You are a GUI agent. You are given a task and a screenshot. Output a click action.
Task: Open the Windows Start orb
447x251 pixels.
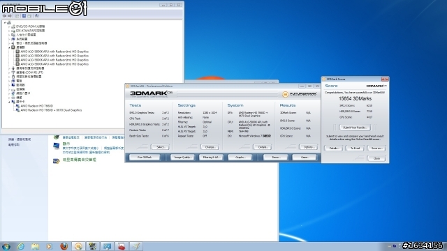(6, 246)
